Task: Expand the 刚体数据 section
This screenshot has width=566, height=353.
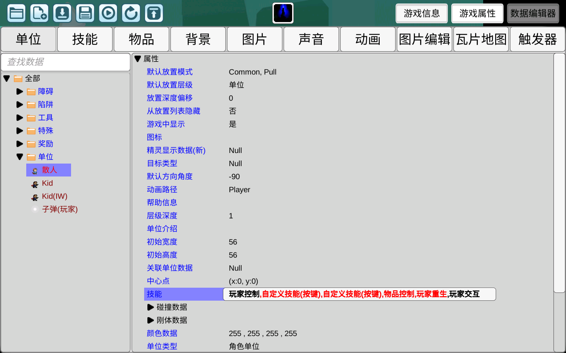Action: tap(150, 320)
